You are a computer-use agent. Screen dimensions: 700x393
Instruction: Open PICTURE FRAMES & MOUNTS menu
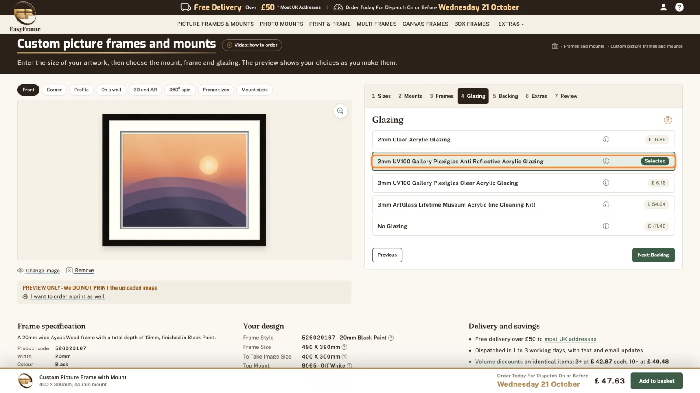(x=215, y=24)
